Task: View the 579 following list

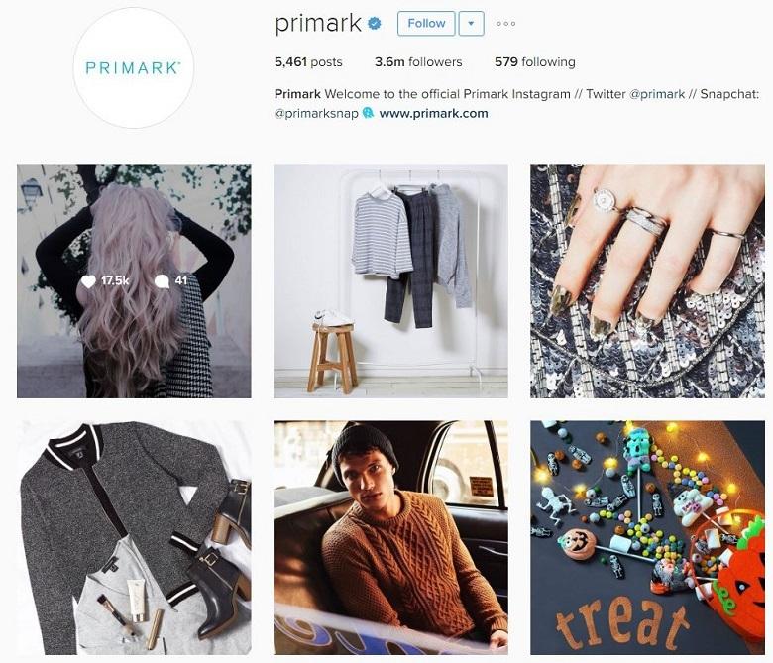Action: (x=535, y=62)
